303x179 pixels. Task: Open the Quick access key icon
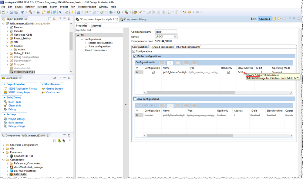43,92
